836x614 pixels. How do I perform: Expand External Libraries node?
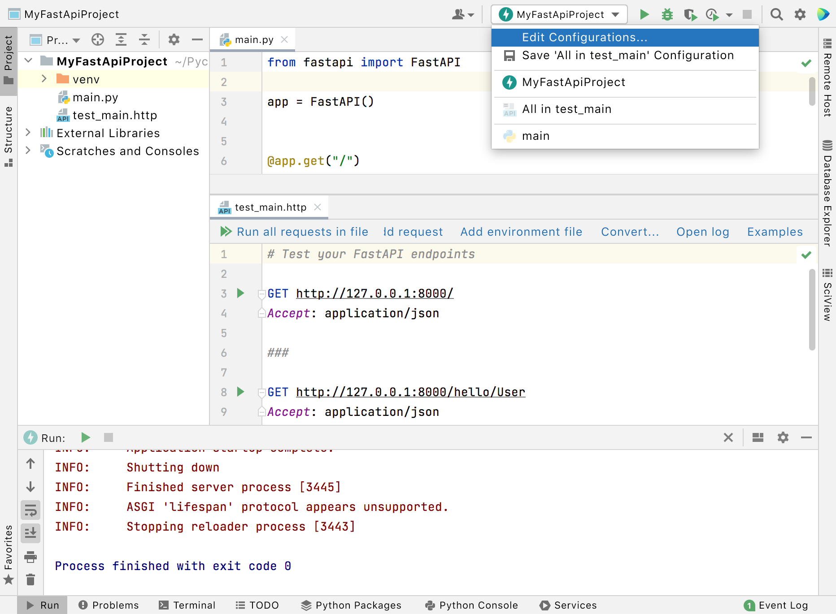(x=28, y=133)
